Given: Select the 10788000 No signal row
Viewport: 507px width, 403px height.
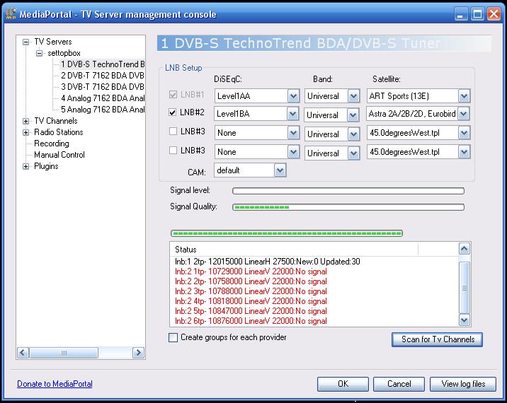Looking at the screenshot, I should click(x=251, y=291).
